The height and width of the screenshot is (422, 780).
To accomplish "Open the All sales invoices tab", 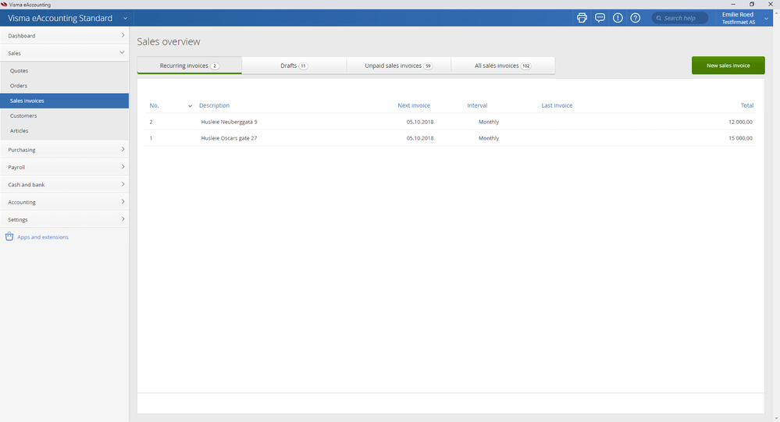I will point(503,66).
